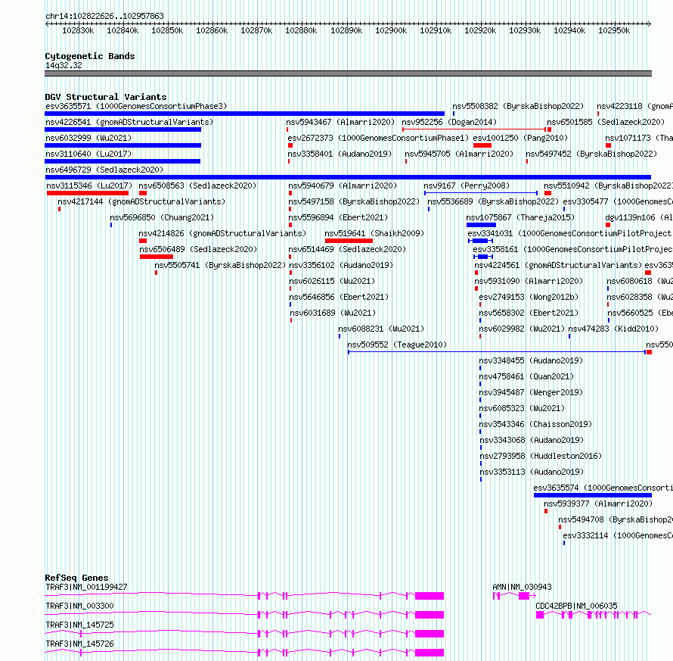This screenshot has height=661, width=673.
Task: Open esv3341031 1000Genomes Pilot variant
Action: pyautogui.click(x=569, y=233)
